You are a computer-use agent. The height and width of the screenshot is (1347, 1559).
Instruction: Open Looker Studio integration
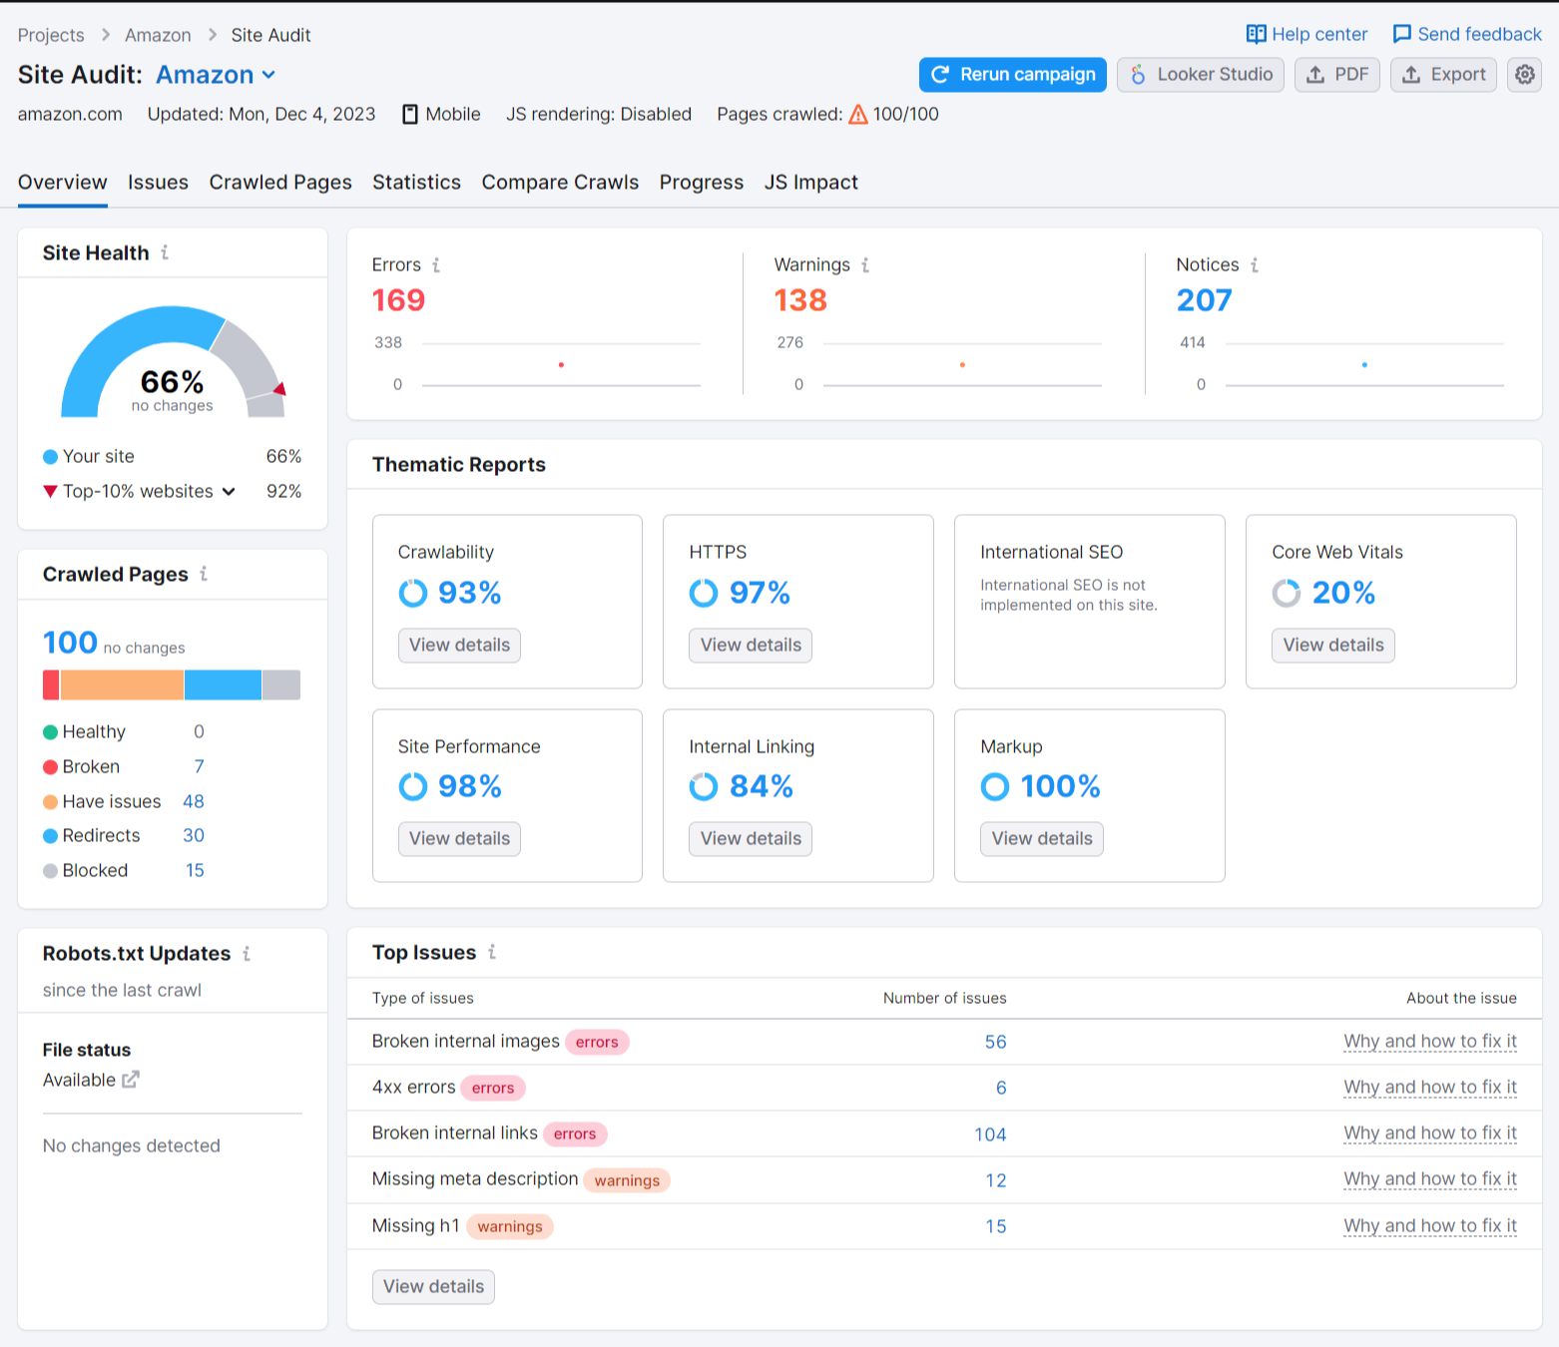pos(1201,75)
